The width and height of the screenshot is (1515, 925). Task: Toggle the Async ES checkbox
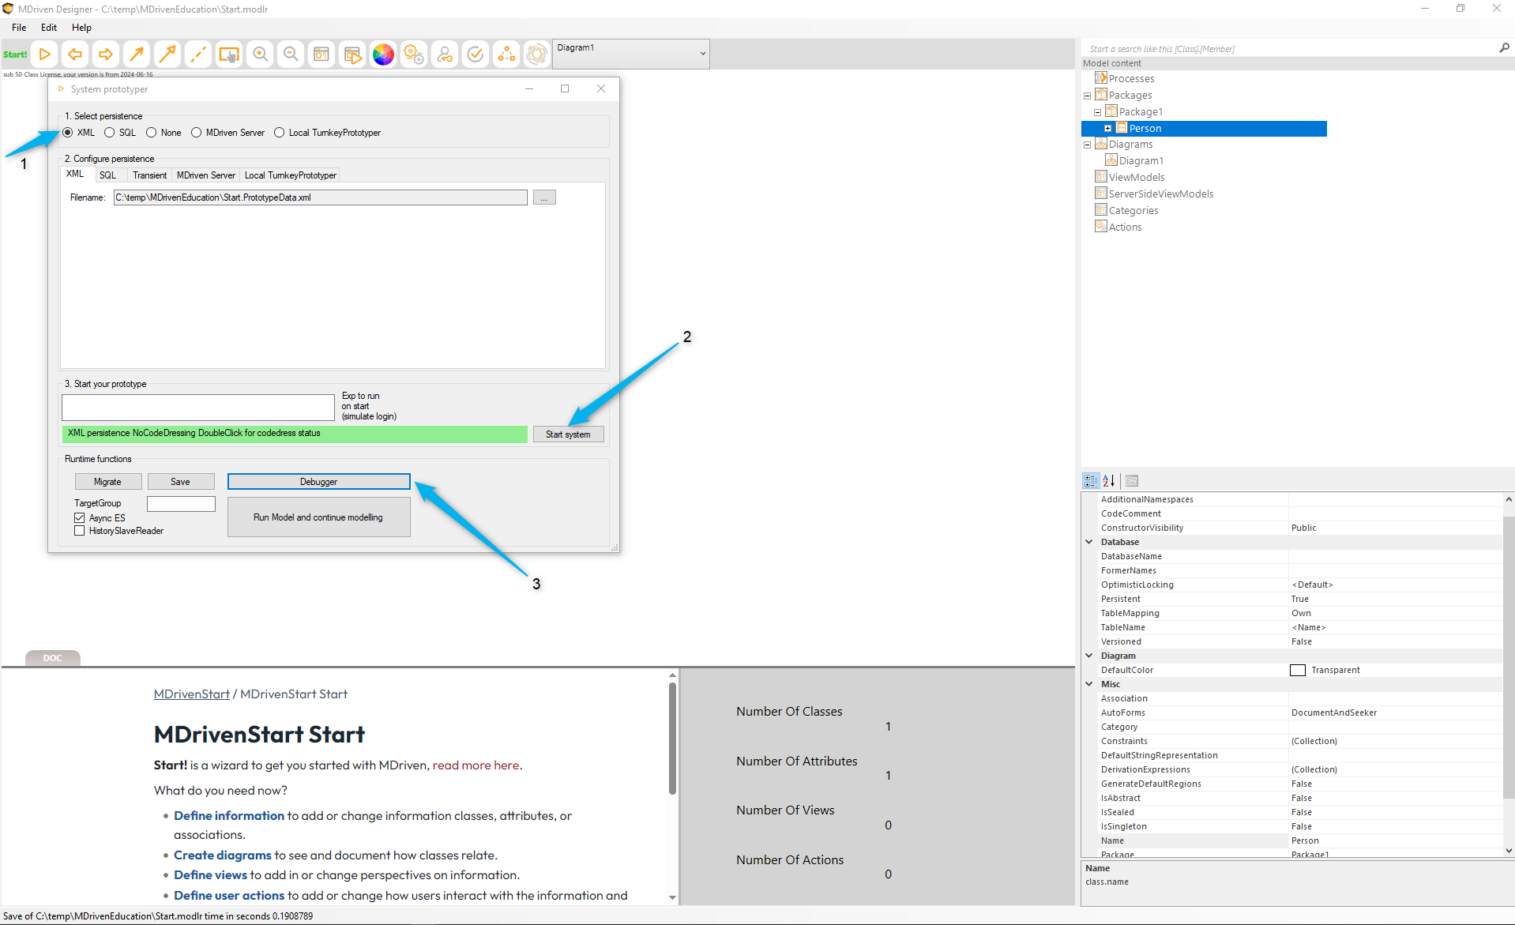click(80, 518)
